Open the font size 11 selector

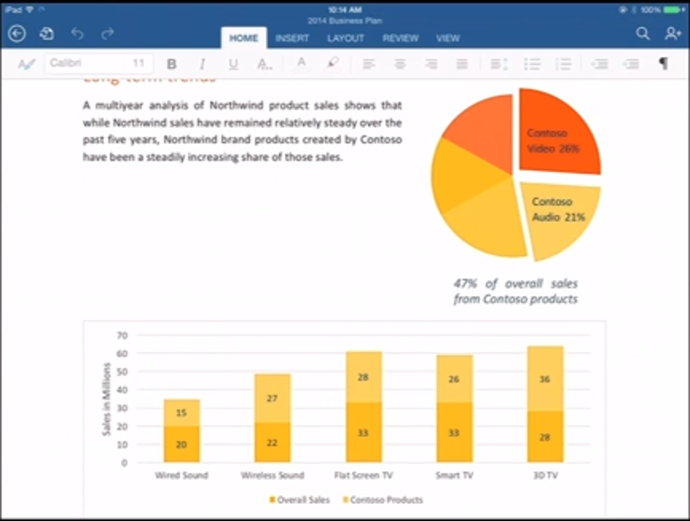pyautogui.click(x=139, y=64)
